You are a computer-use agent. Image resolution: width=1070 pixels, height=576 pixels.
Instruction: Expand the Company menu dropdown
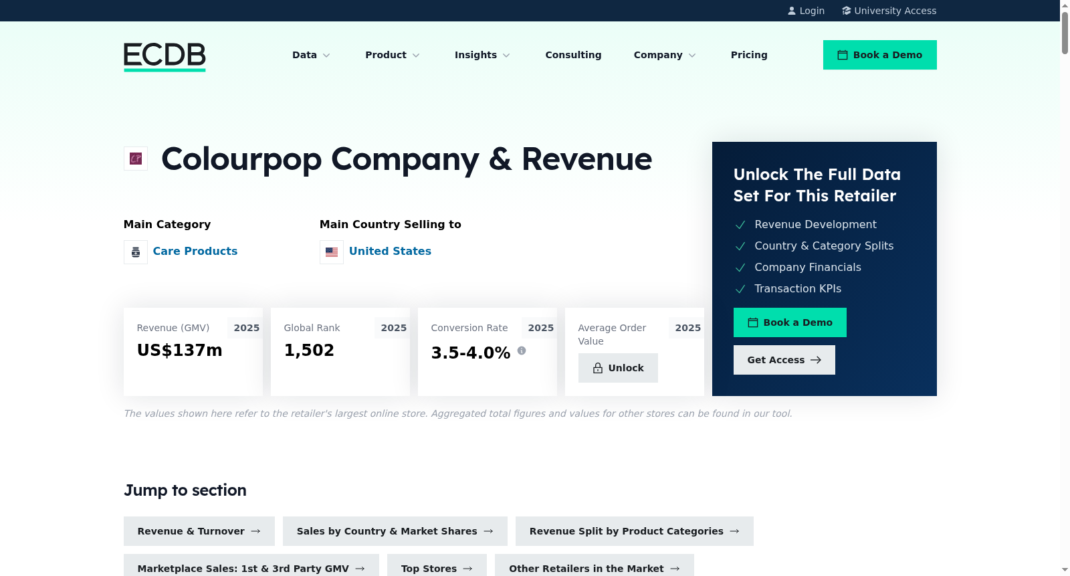click(665, 55)
